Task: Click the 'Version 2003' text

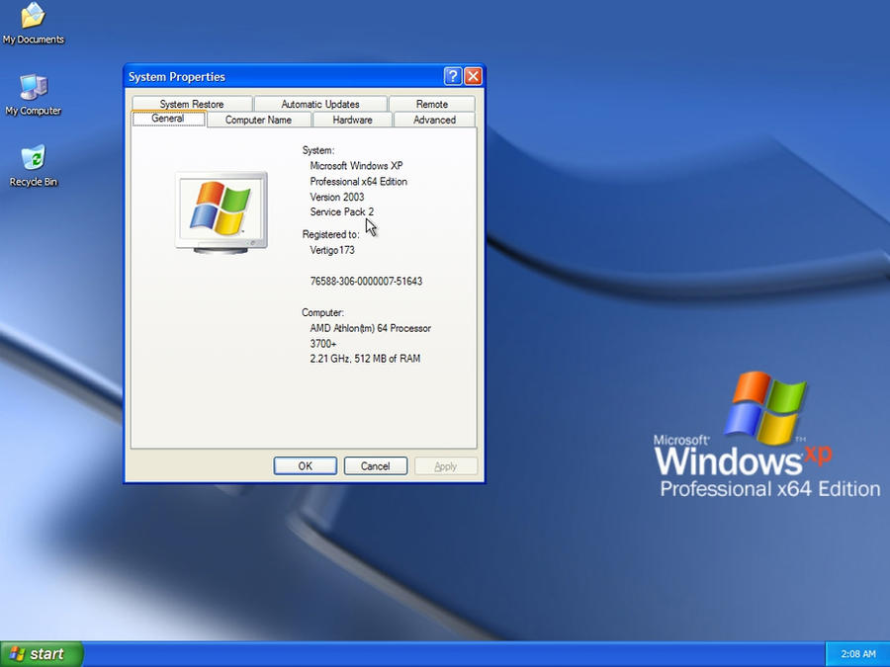Action: click(x=336, y=197)
